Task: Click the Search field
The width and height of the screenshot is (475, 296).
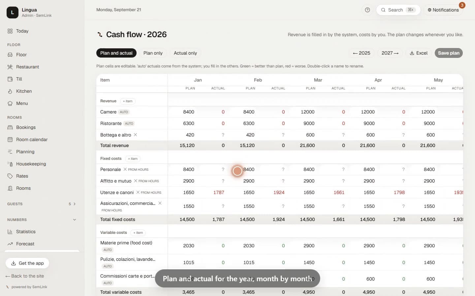Action: 398,10
